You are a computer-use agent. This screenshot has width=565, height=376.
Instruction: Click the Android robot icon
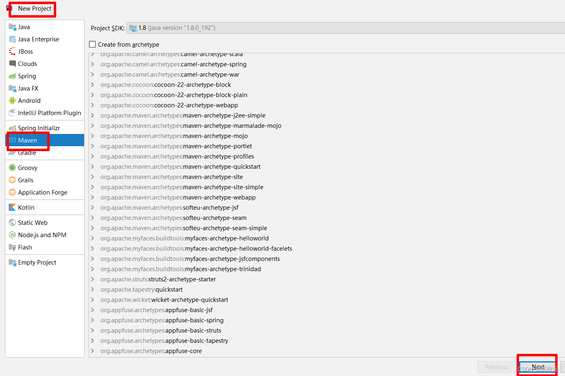point(12,101)
